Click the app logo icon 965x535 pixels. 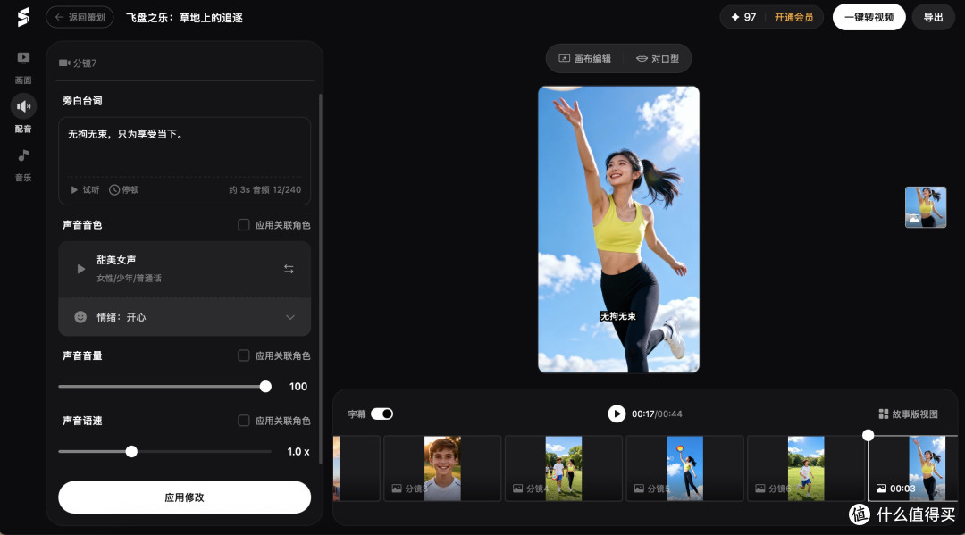pos(23,17)
